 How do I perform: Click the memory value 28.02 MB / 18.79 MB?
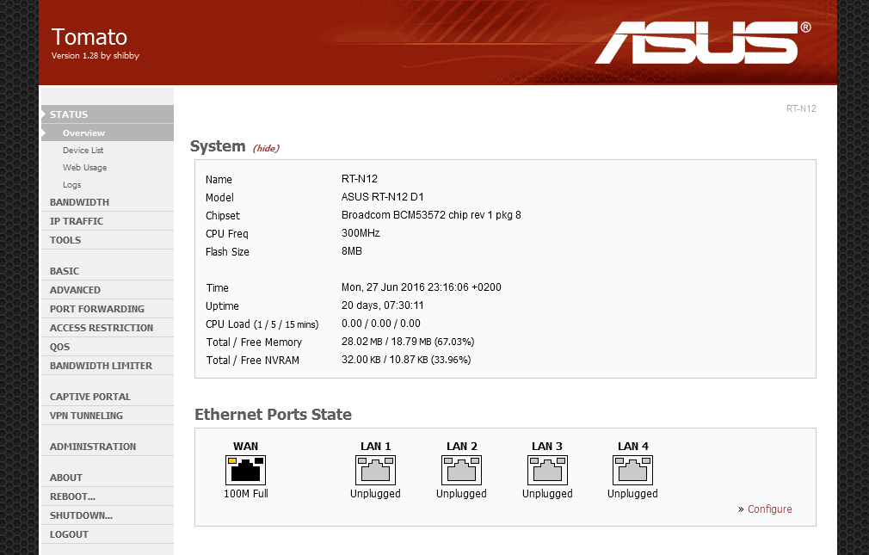408,342
